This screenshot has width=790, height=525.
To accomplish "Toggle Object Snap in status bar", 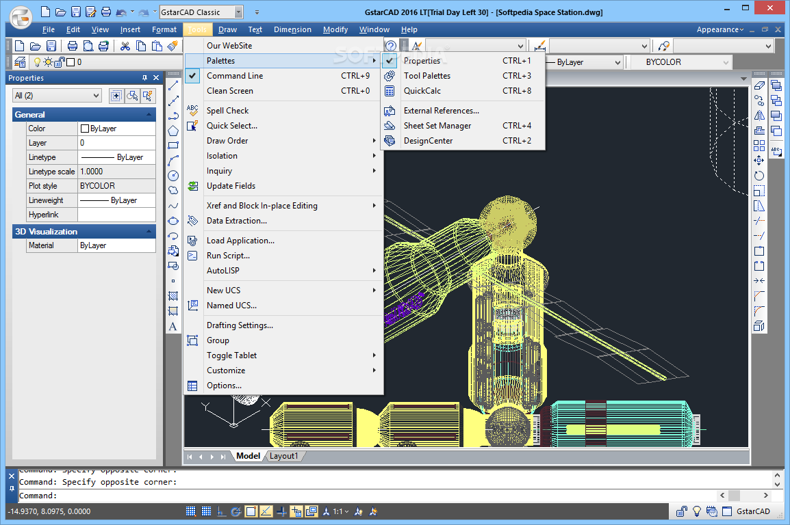I will point(251,511).
